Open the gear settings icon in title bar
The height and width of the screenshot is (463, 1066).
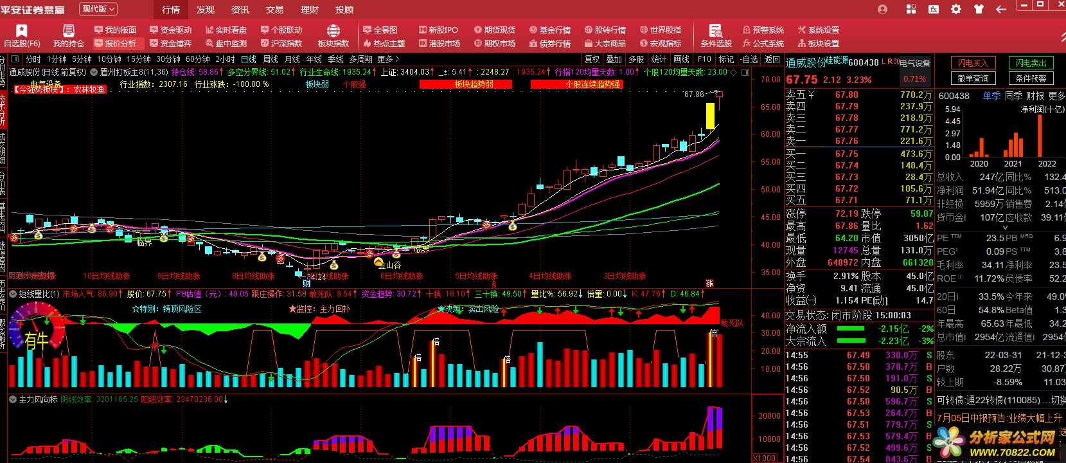coord(956,9)
